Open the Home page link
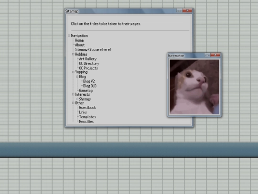Viewport: 258px width, 194px height. tap(79, 40)
